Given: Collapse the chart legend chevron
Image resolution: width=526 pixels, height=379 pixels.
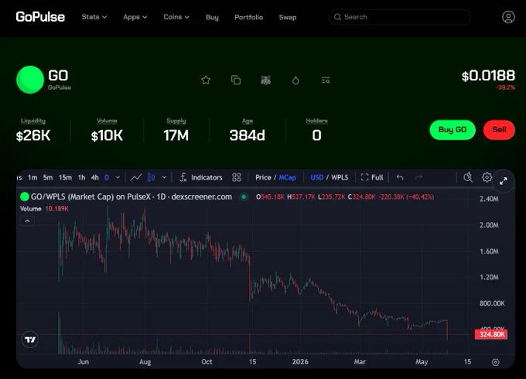Looking at the screenshot, I should click(28, 220).
